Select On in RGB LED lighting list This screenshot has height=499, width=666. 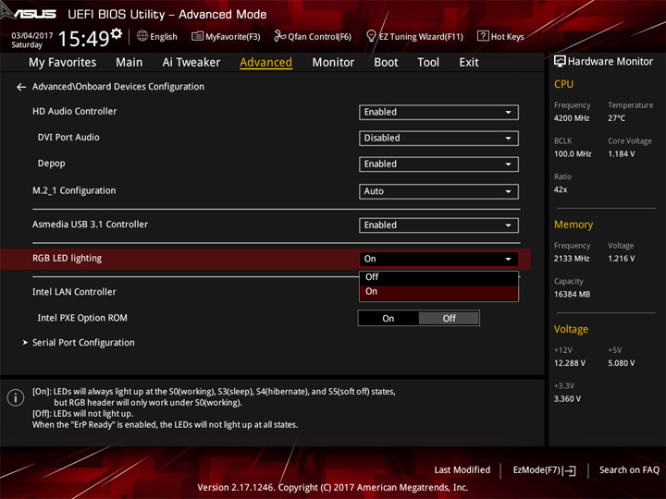coord(438,292)
